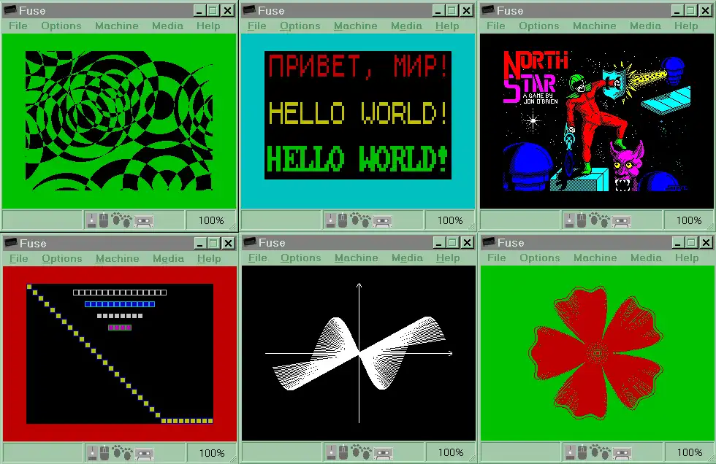Open File menu in red flower window
716x464 pixels.
[x=497, y=258]
